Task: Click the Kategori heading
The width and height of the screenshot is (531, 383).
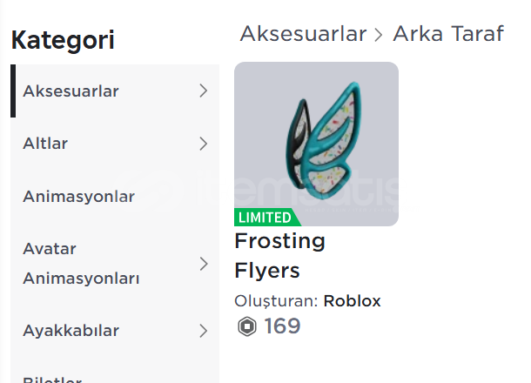Action: click(x=63, y=41)
